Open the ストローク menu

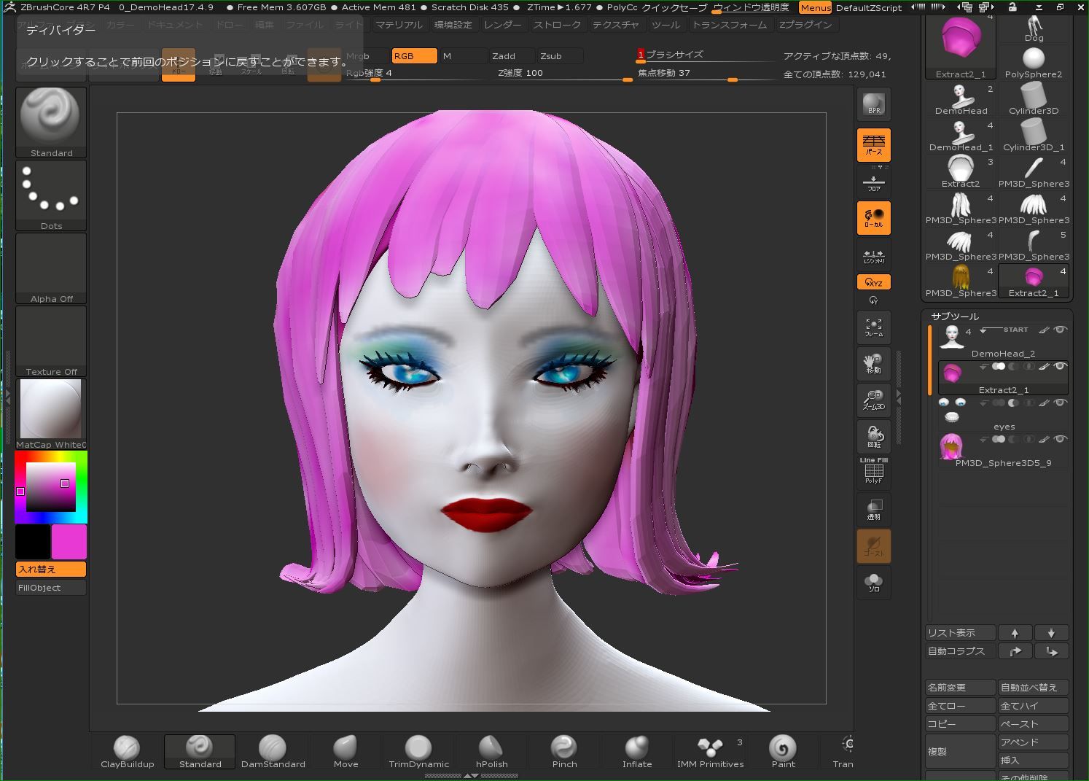click(x=558, y=25)
